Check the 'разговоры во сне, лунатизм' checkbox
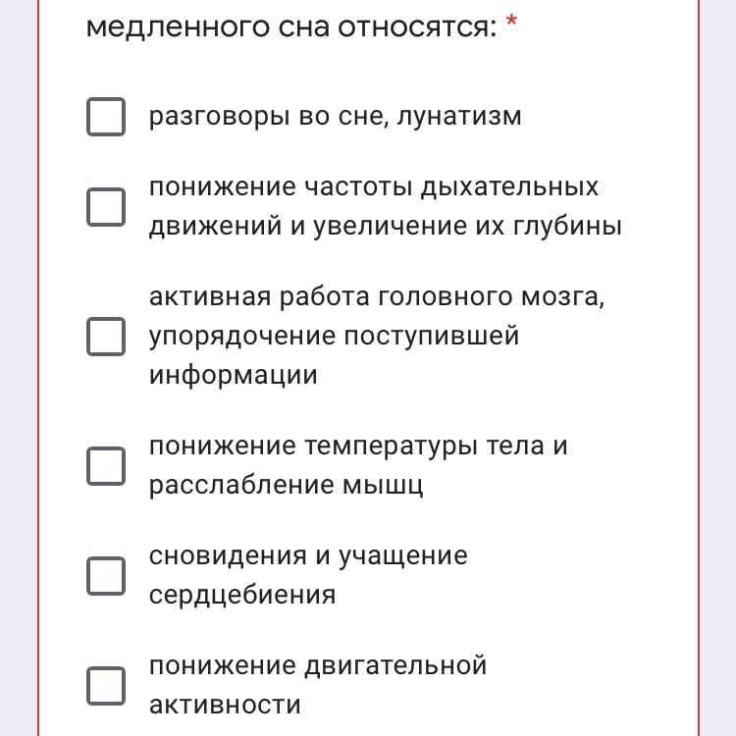Screen dimensions: 736x736 [106, 117]
